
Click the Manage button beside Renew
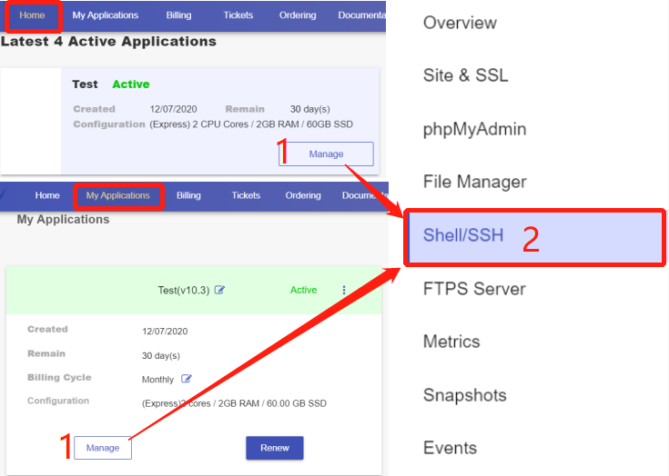(x=103, y=448)
